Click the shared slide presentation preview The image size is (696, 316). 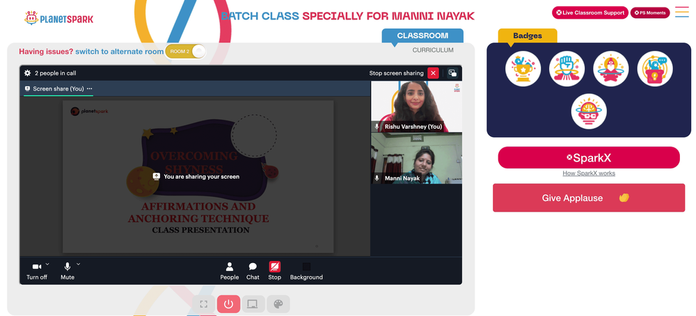tap(198, 177)
